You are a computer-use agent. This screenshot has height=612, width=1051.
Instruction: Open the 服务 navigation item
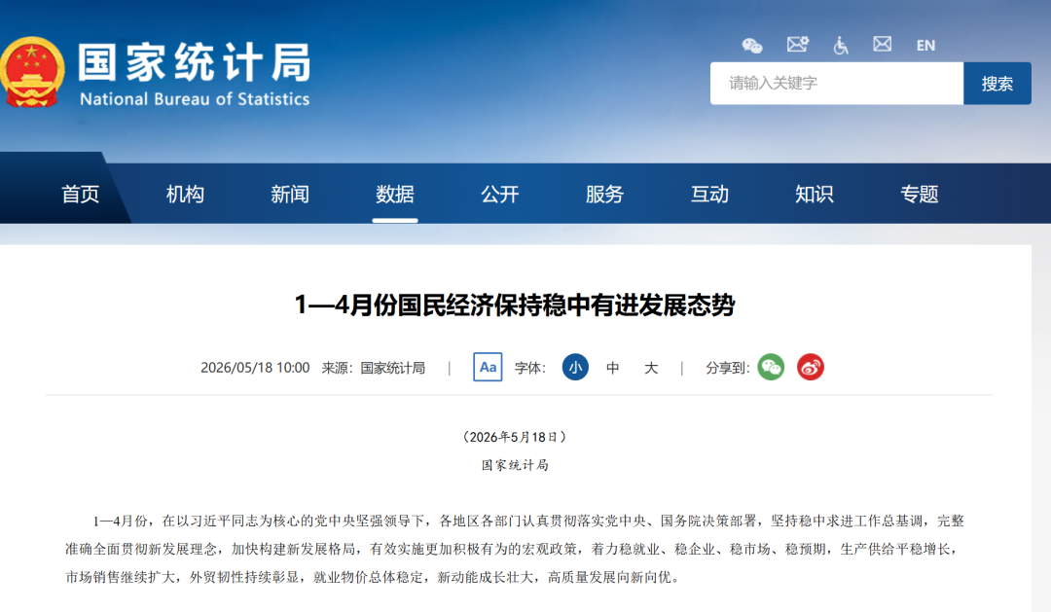pos(604,195)
